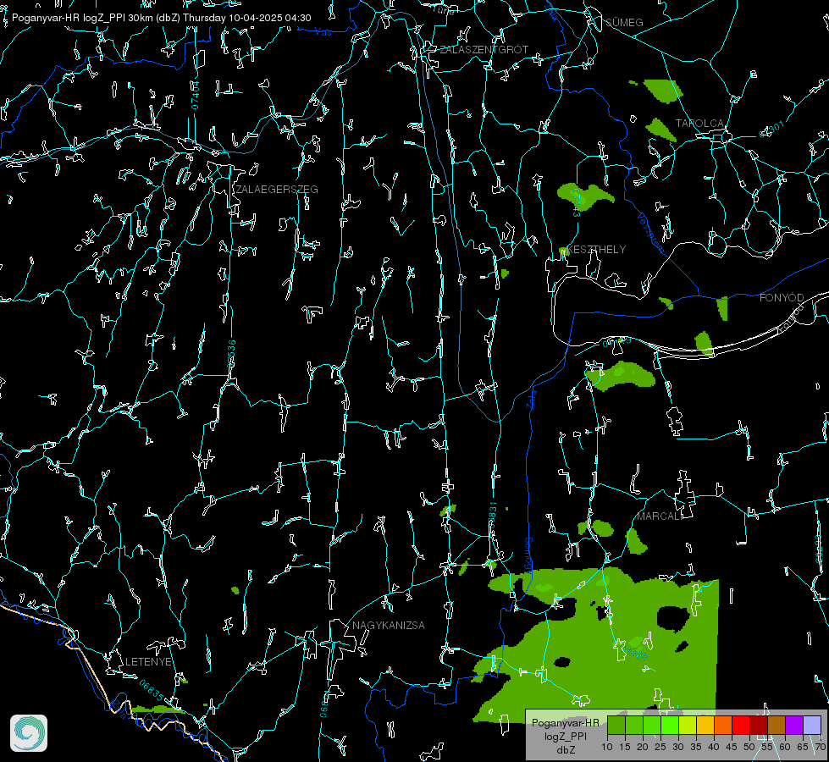This screenshot has width=829, height=762.
Task: Click the FONYÓD city label
Action: click(x=782, y=298)
